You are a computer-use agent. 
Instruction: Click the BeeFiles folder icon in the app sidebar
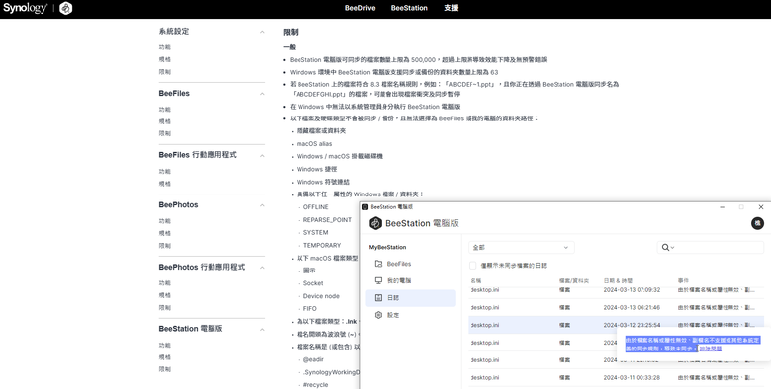tap(378, 264)
